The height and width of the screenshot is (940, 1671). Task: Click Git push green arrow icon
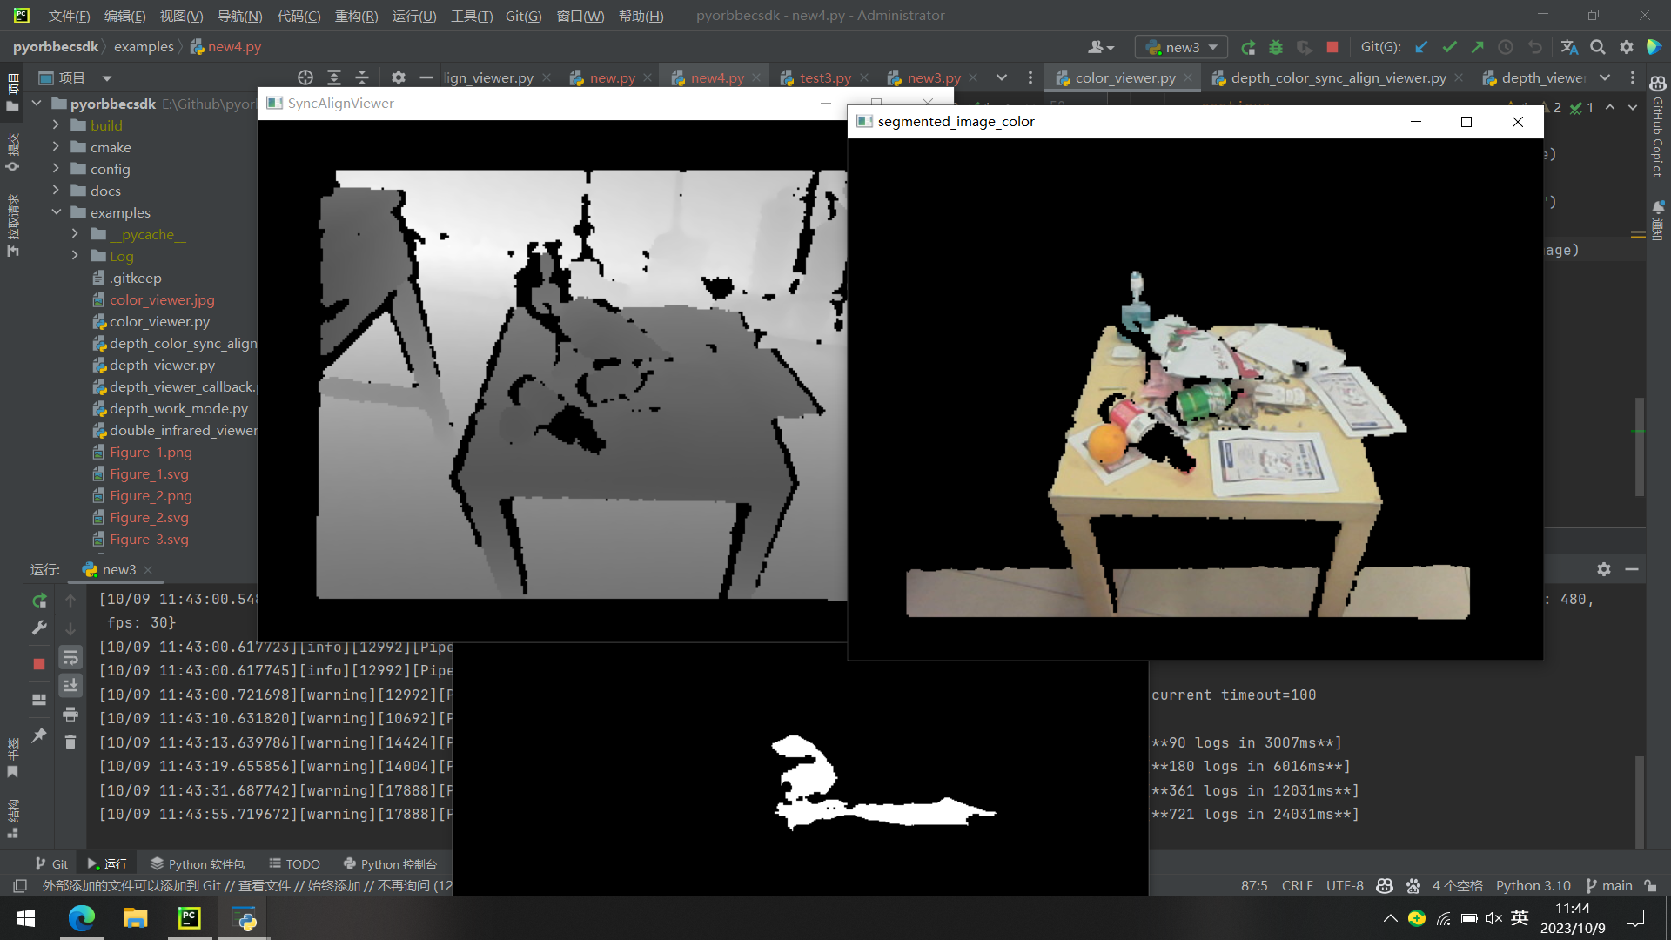(x=1477, y=47)
